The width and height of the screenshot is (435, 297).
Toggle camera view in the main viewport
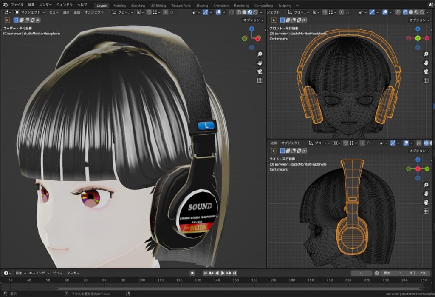pyautogui.click(x=260, y=71)
